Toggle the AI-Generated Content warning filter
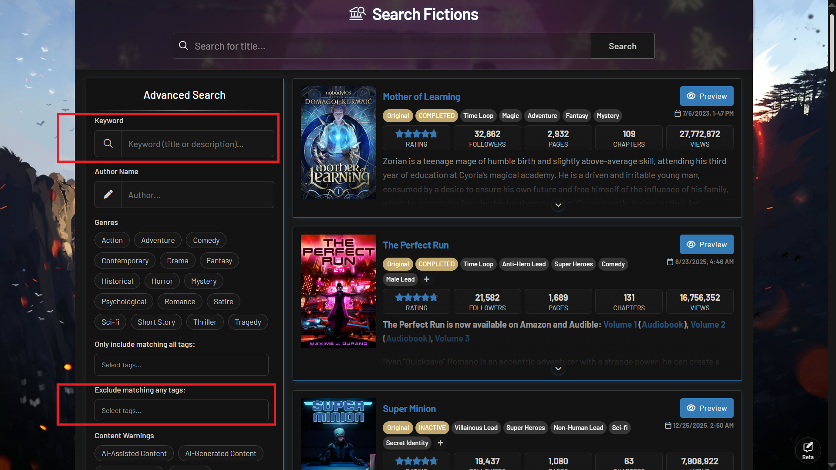This screenshot has width=836, height=470. (221, 453)
